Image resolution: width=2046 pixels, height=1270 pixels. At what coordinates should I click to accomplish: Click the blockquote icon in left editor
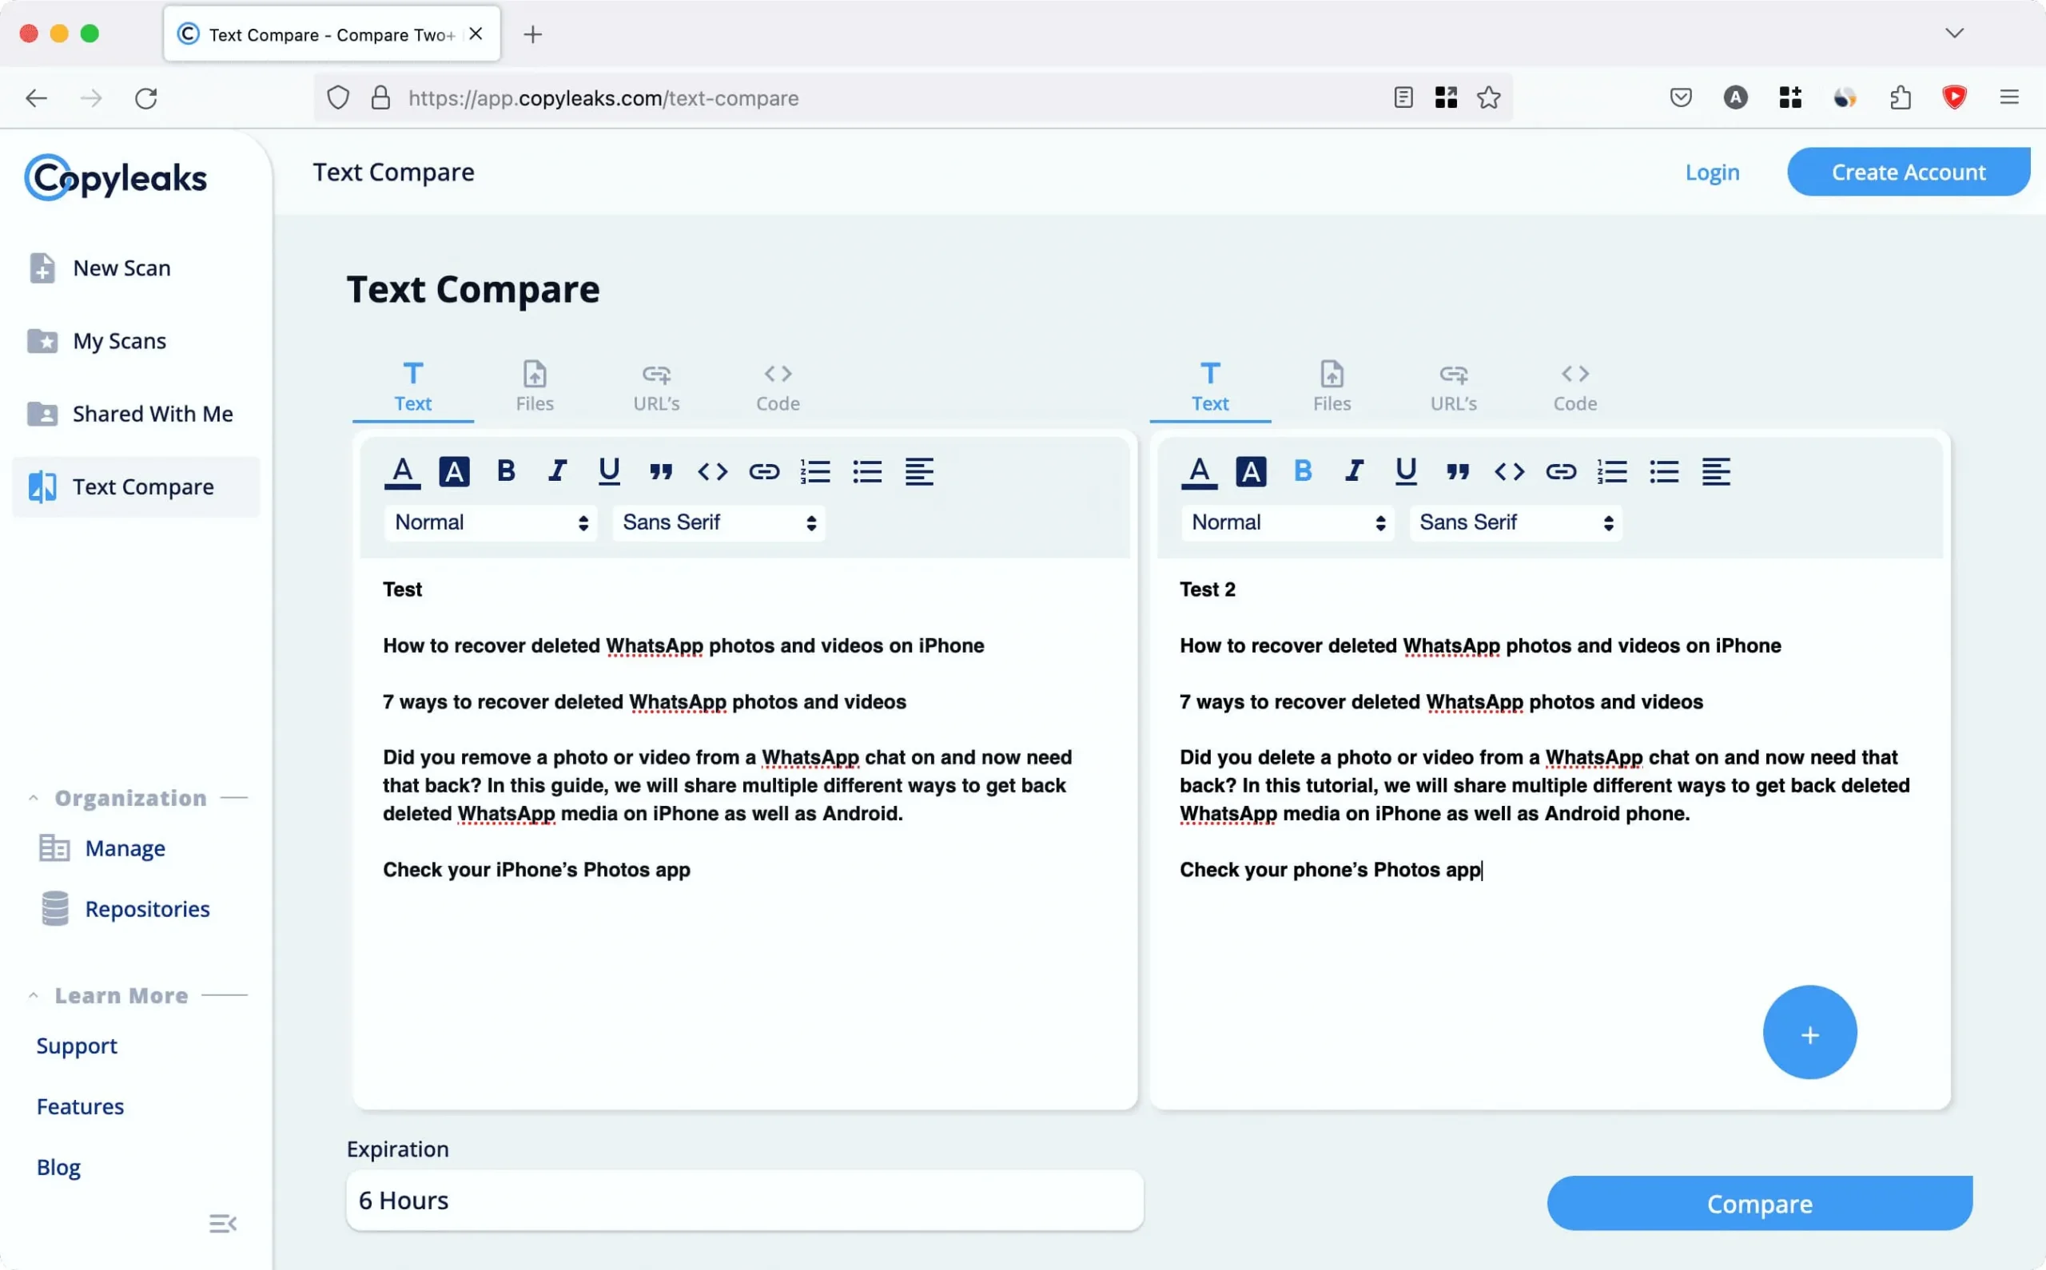point(662,470)
